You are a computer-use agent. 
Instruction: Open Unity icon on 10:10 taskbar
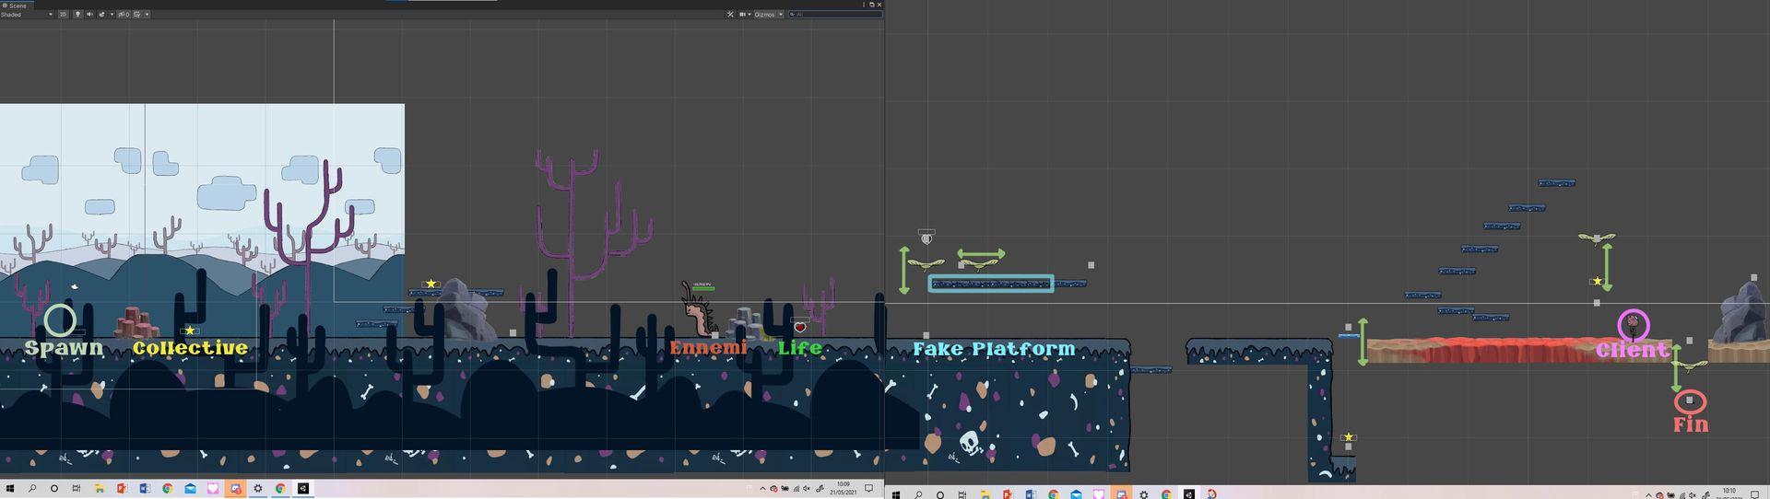(x=1189, y=493)
